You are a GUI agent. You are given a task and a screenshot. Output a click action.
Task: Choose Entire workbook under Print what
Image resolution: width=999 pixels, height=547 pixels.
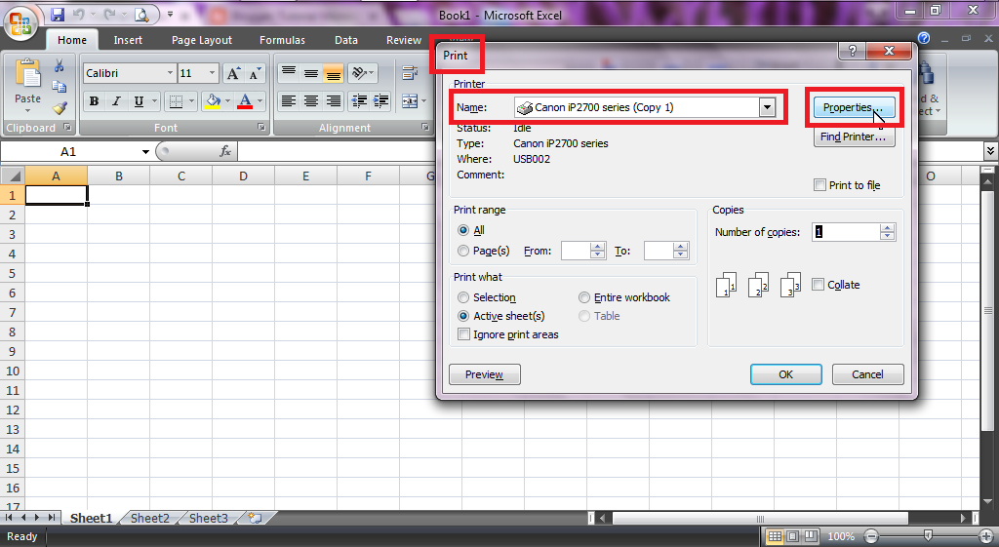584,297
